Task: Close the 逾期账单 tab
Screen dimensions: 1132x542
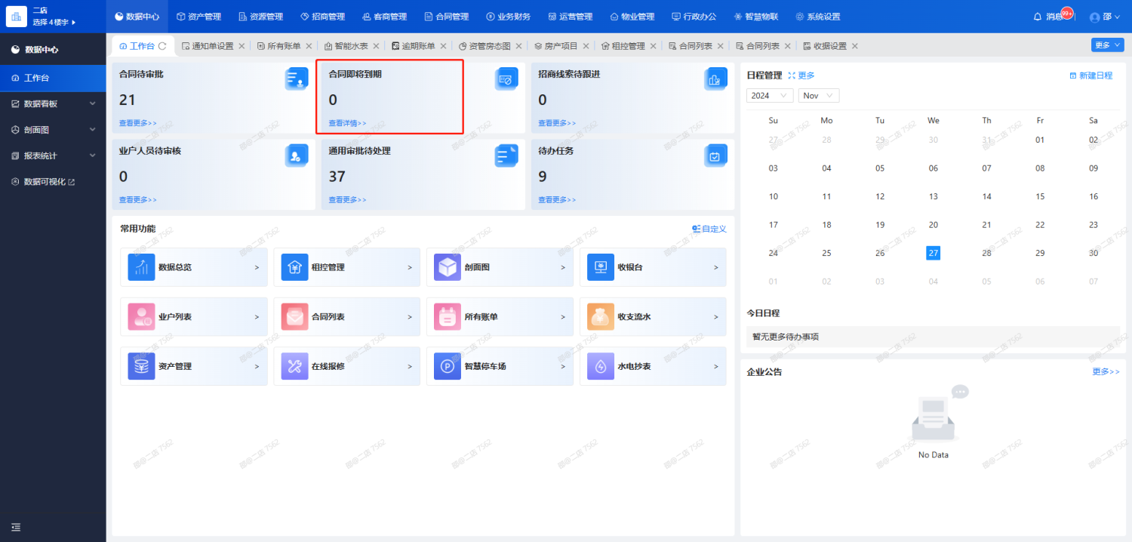Action: (x=444, y=46)
